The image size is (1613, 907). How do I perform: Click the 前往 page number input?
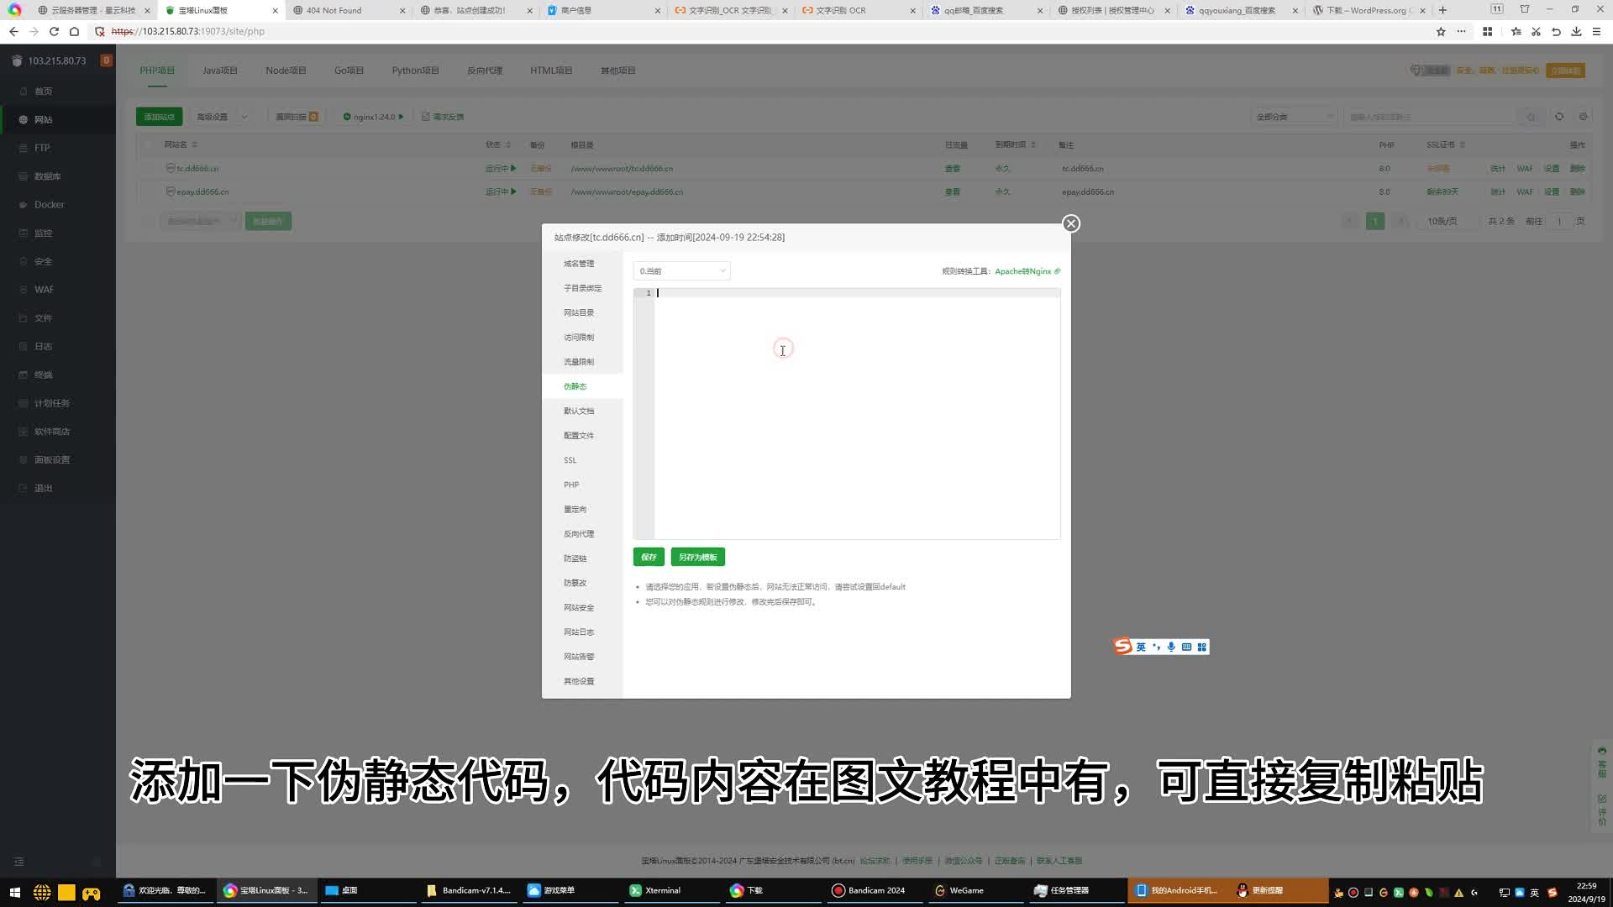1560,222
